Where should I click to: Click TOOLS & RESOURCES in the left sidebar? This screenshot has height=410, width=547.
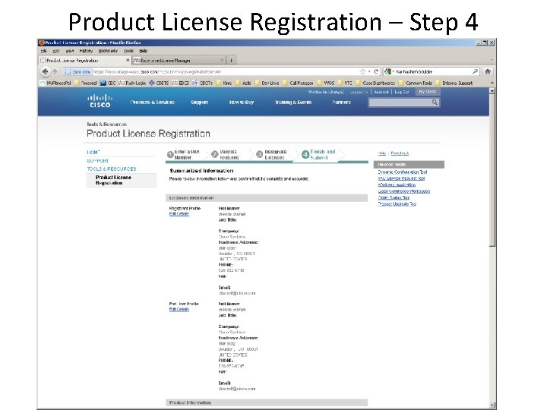(x=111, y=169)
